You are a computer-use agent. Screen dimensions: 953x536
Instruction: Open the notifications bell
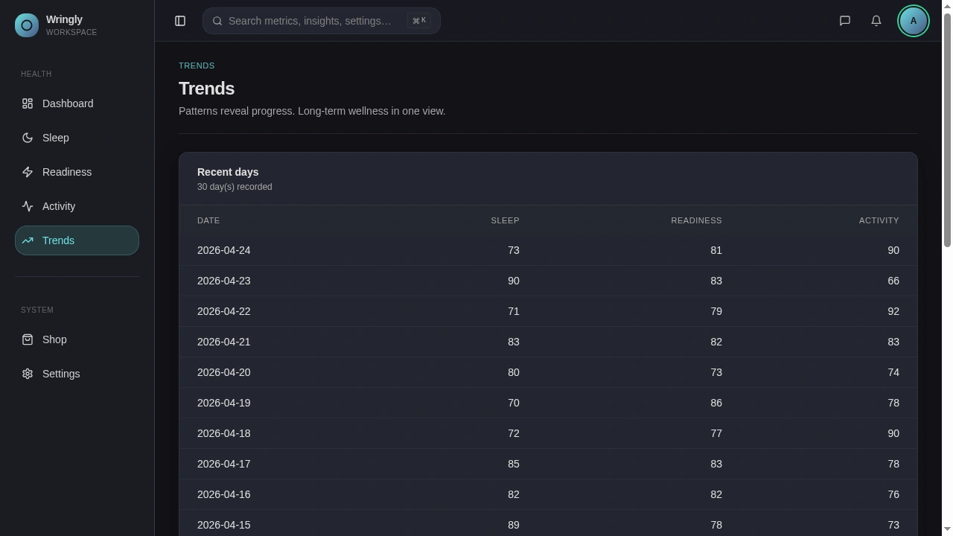[x=876, y=21]
